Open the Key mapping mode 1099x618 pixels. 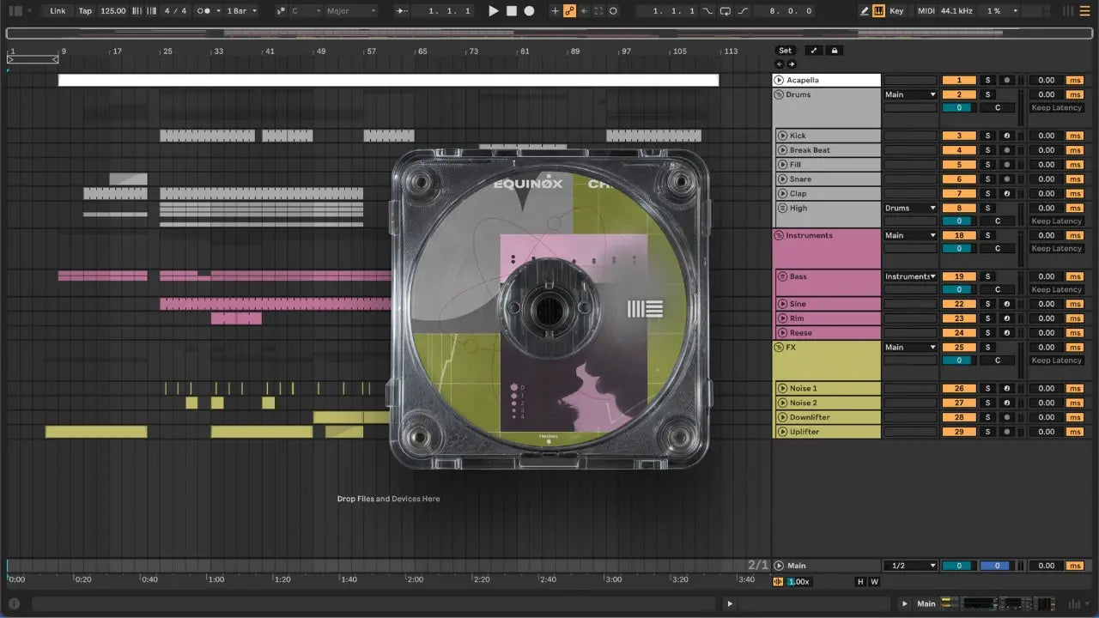pos(896,11)
